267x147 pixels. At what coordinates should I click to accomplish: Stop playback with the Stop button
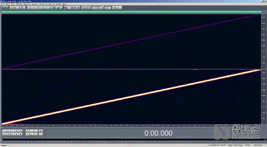(4, 131)
